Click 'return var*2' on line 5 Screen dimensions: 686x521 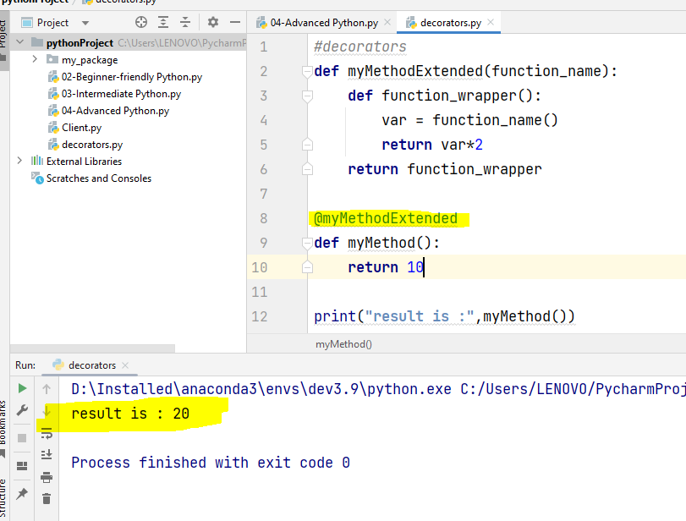(432, 145)
